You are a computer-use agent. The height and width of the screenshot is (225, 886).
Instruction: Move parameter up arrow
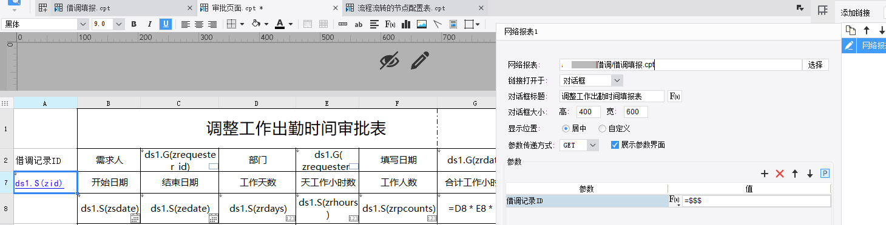(x=794, y=174)
